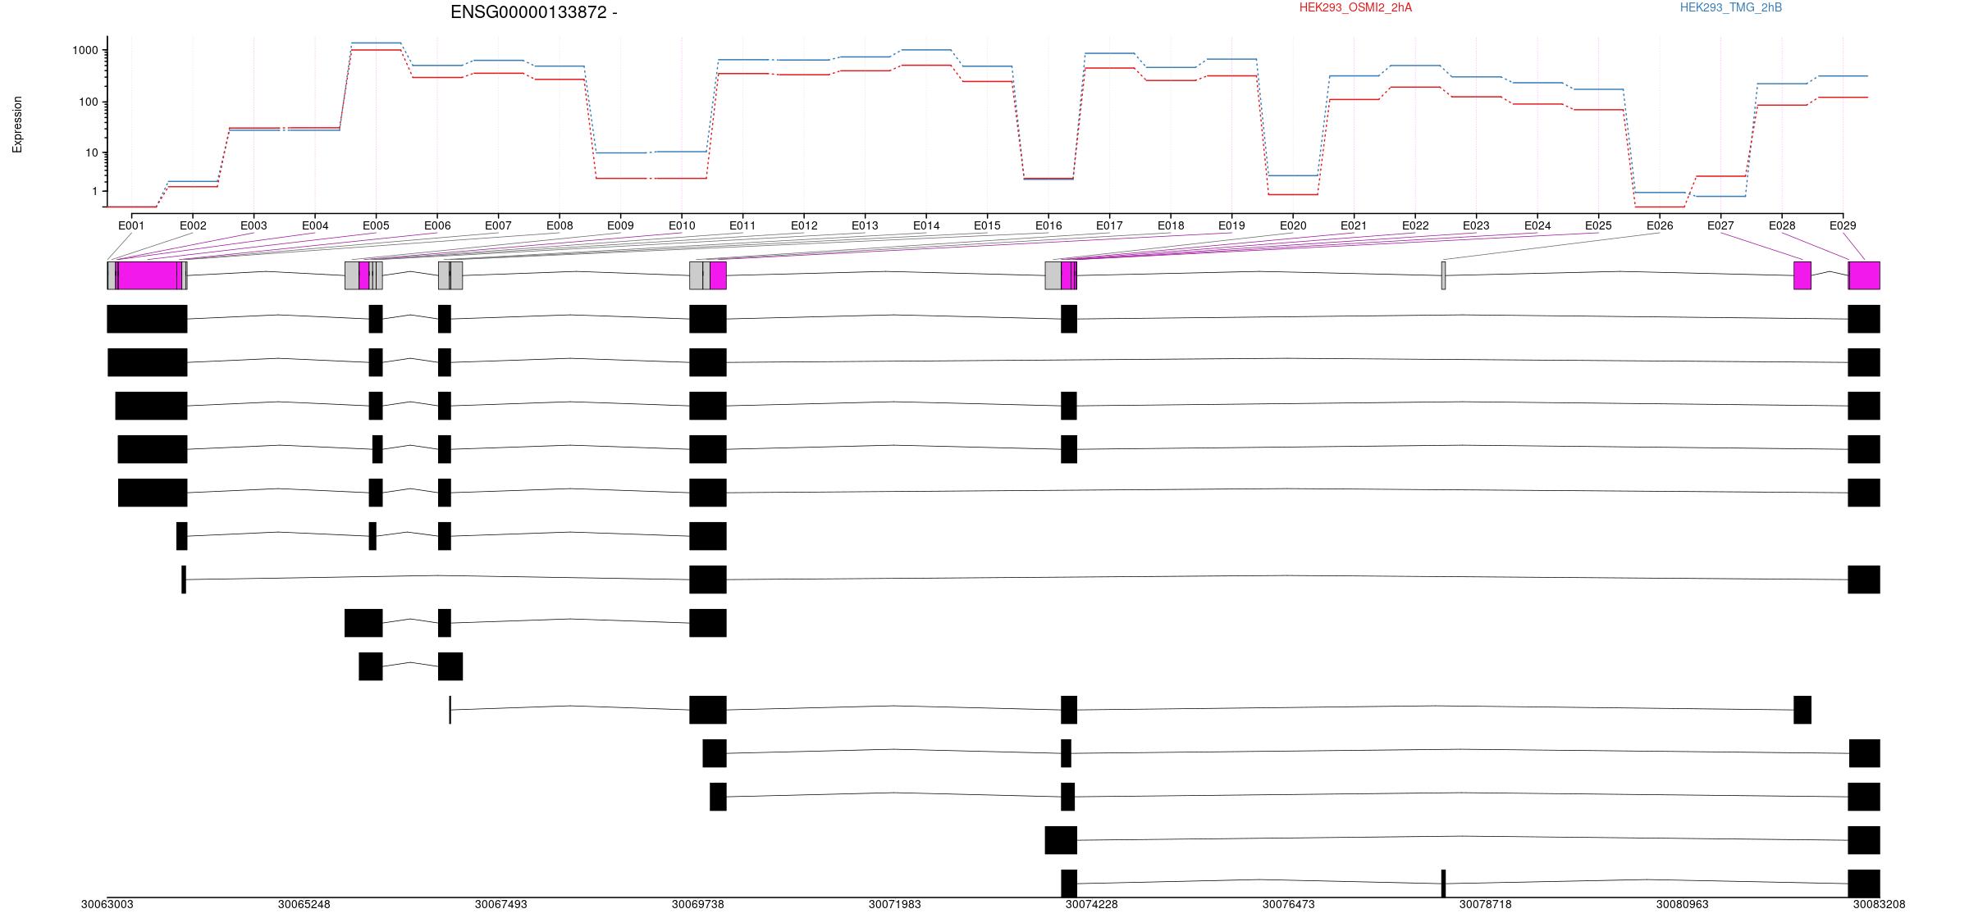Screen dimensions: 1969x918
Task: Click exon label E007
Action: [498, 225]
